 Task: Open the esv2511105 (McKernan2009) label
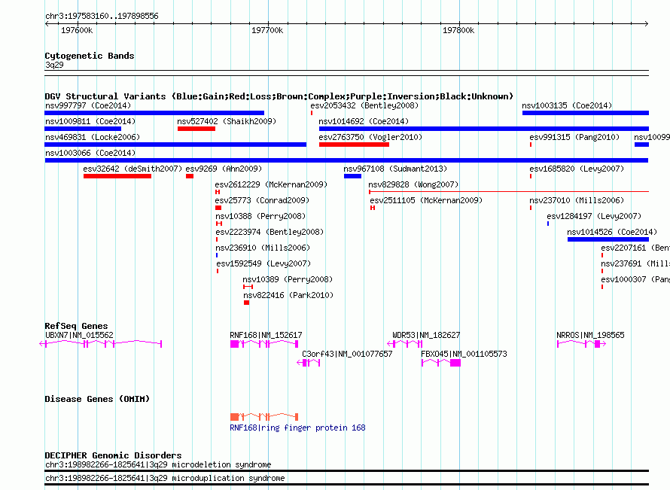click(x=426, y=200)
